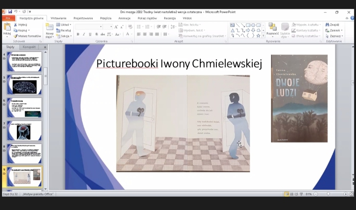Align text left in paragraph group
The image size is (356, 210).
click(x=139, y=34)
